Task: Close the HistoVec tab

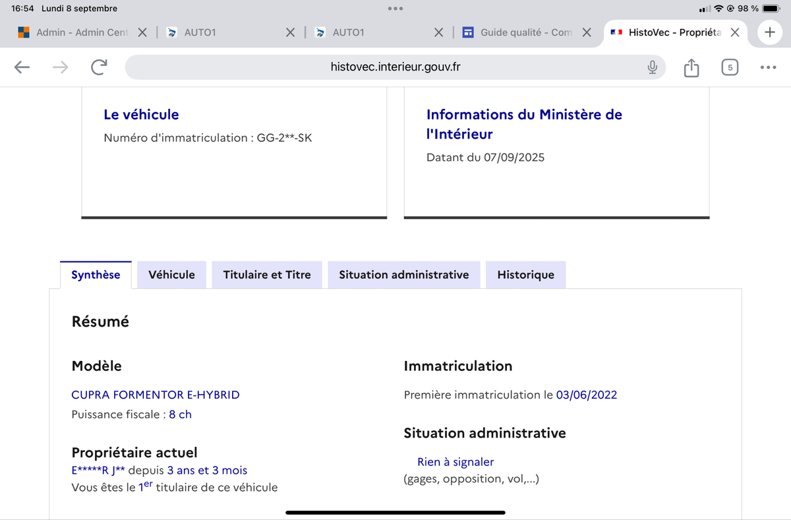Action: [735, 32]
